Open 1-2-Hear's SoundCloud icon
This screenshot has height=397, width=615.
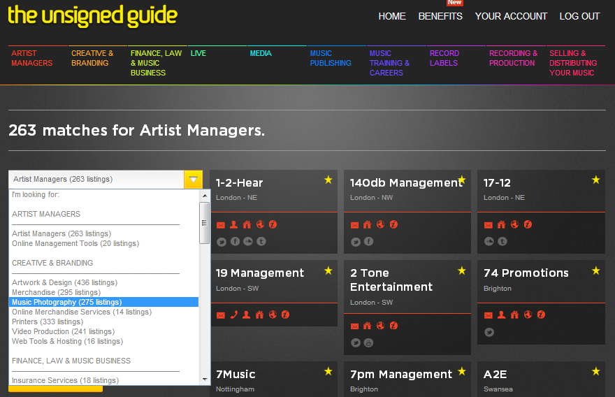[248, 241]
